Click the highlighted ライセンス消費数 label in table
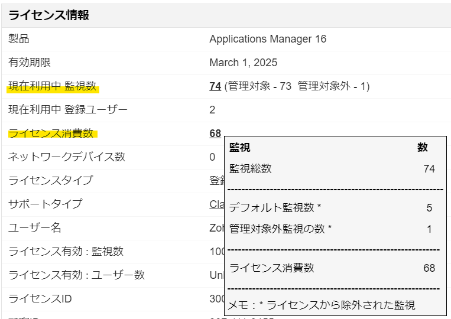The width and height of the screenshot is (451, 319). click(51, 134)
